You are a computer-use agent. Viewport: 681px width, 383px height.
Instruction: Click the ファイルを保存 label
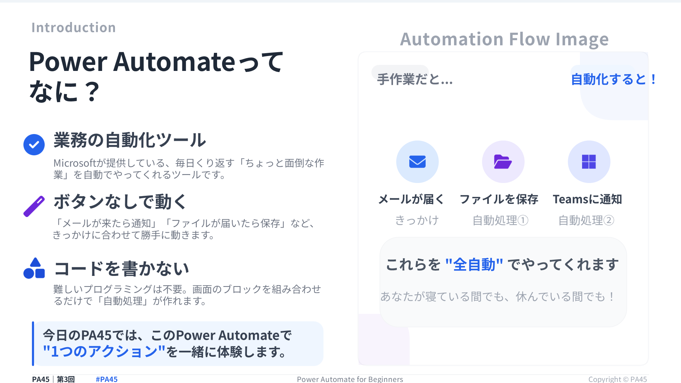(x=499, y=199)
